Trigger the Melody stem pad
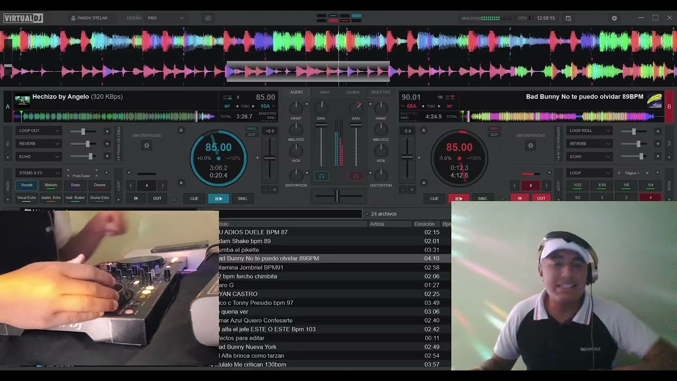677x381 pixels. click(x=51, y=185)
